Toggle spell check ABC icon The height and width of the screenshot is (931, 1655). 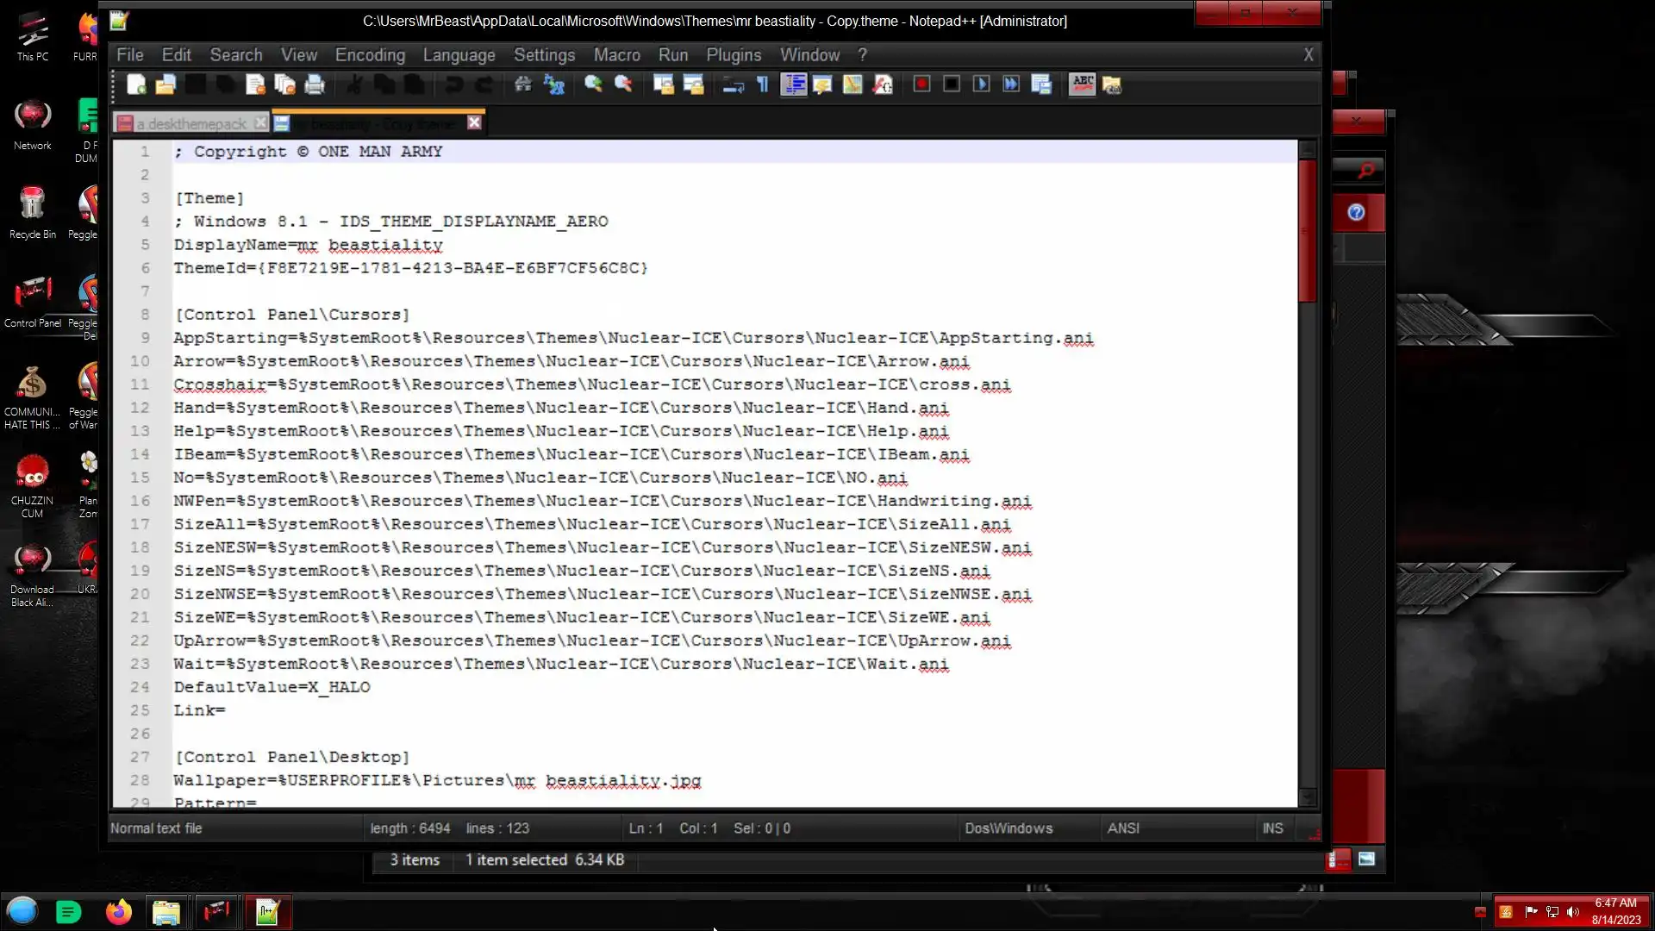(1083, 84)
